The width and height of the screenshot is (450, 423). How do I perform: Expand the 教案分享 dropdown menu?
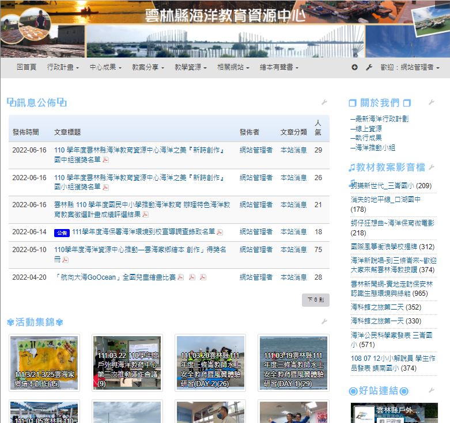[x=148, y=67]
